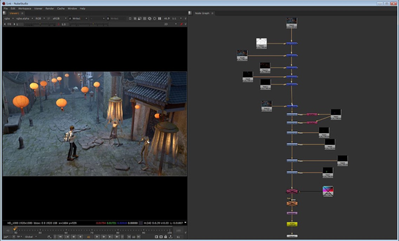Click the 24 fps field
399x241 pixels.
click(x=7, y=236)
